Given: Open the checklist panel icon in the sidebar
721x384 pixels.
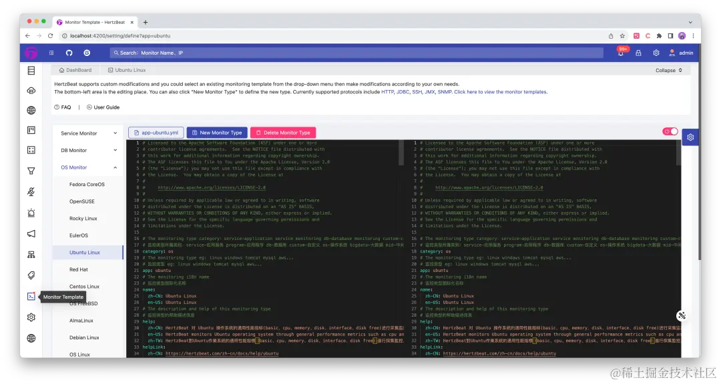Looking at the screenshot, I should 31,150.
